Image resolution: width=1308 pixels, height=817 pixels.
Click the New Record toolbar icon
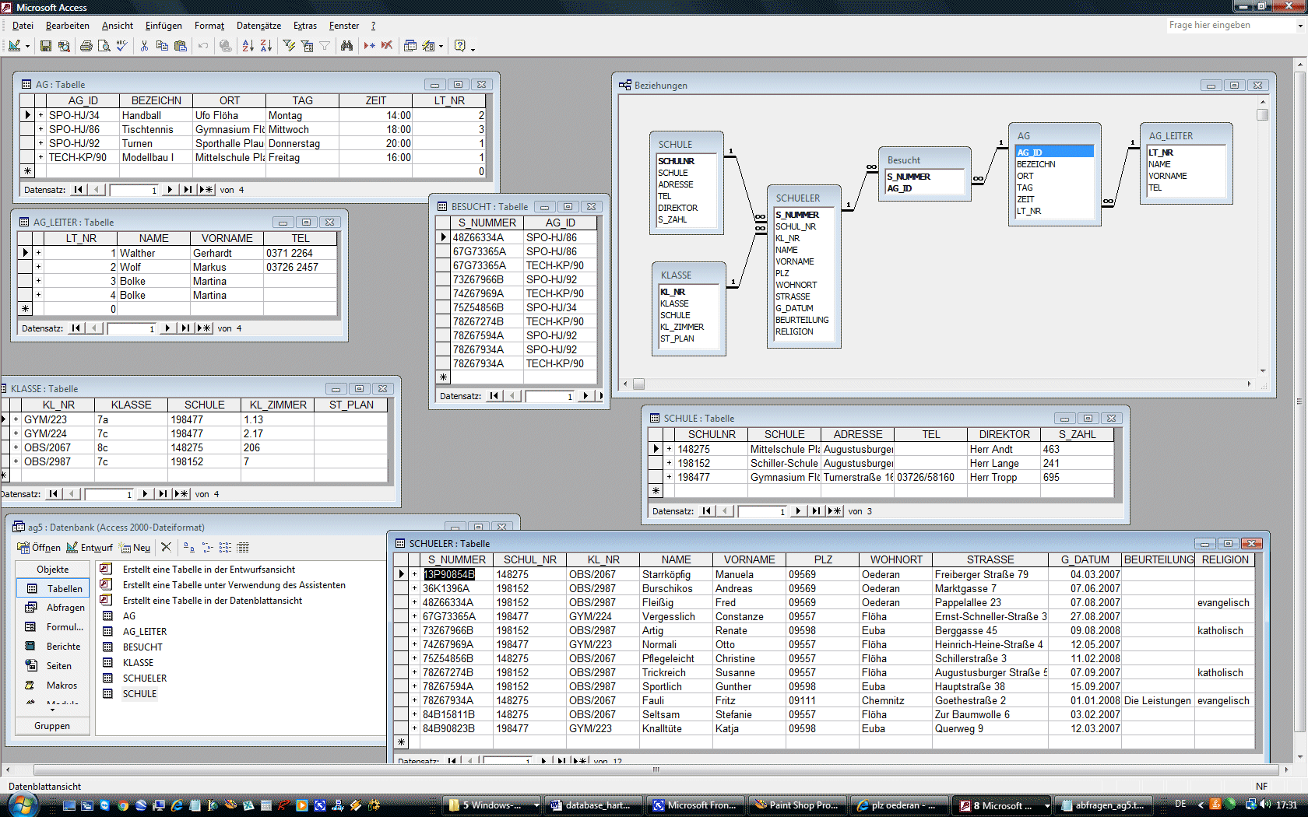[x=369, y=46]
